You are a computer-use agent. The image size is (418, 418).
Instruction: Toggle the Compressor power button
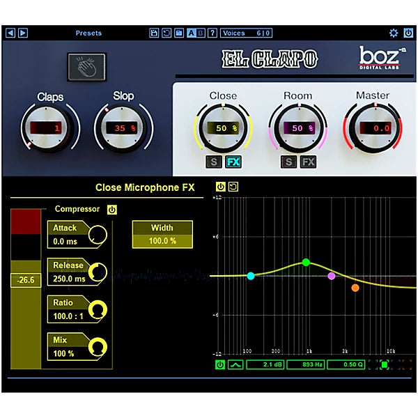[x=111, y=208]
